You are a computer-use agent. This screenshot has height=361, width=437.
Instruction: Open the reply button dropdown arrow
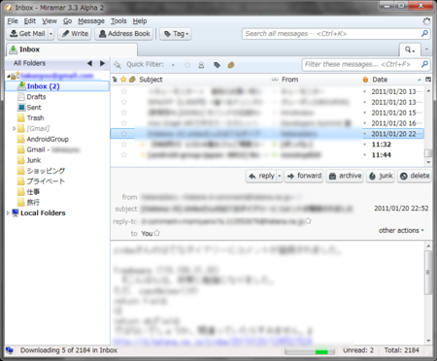click(x=280, y=176)
